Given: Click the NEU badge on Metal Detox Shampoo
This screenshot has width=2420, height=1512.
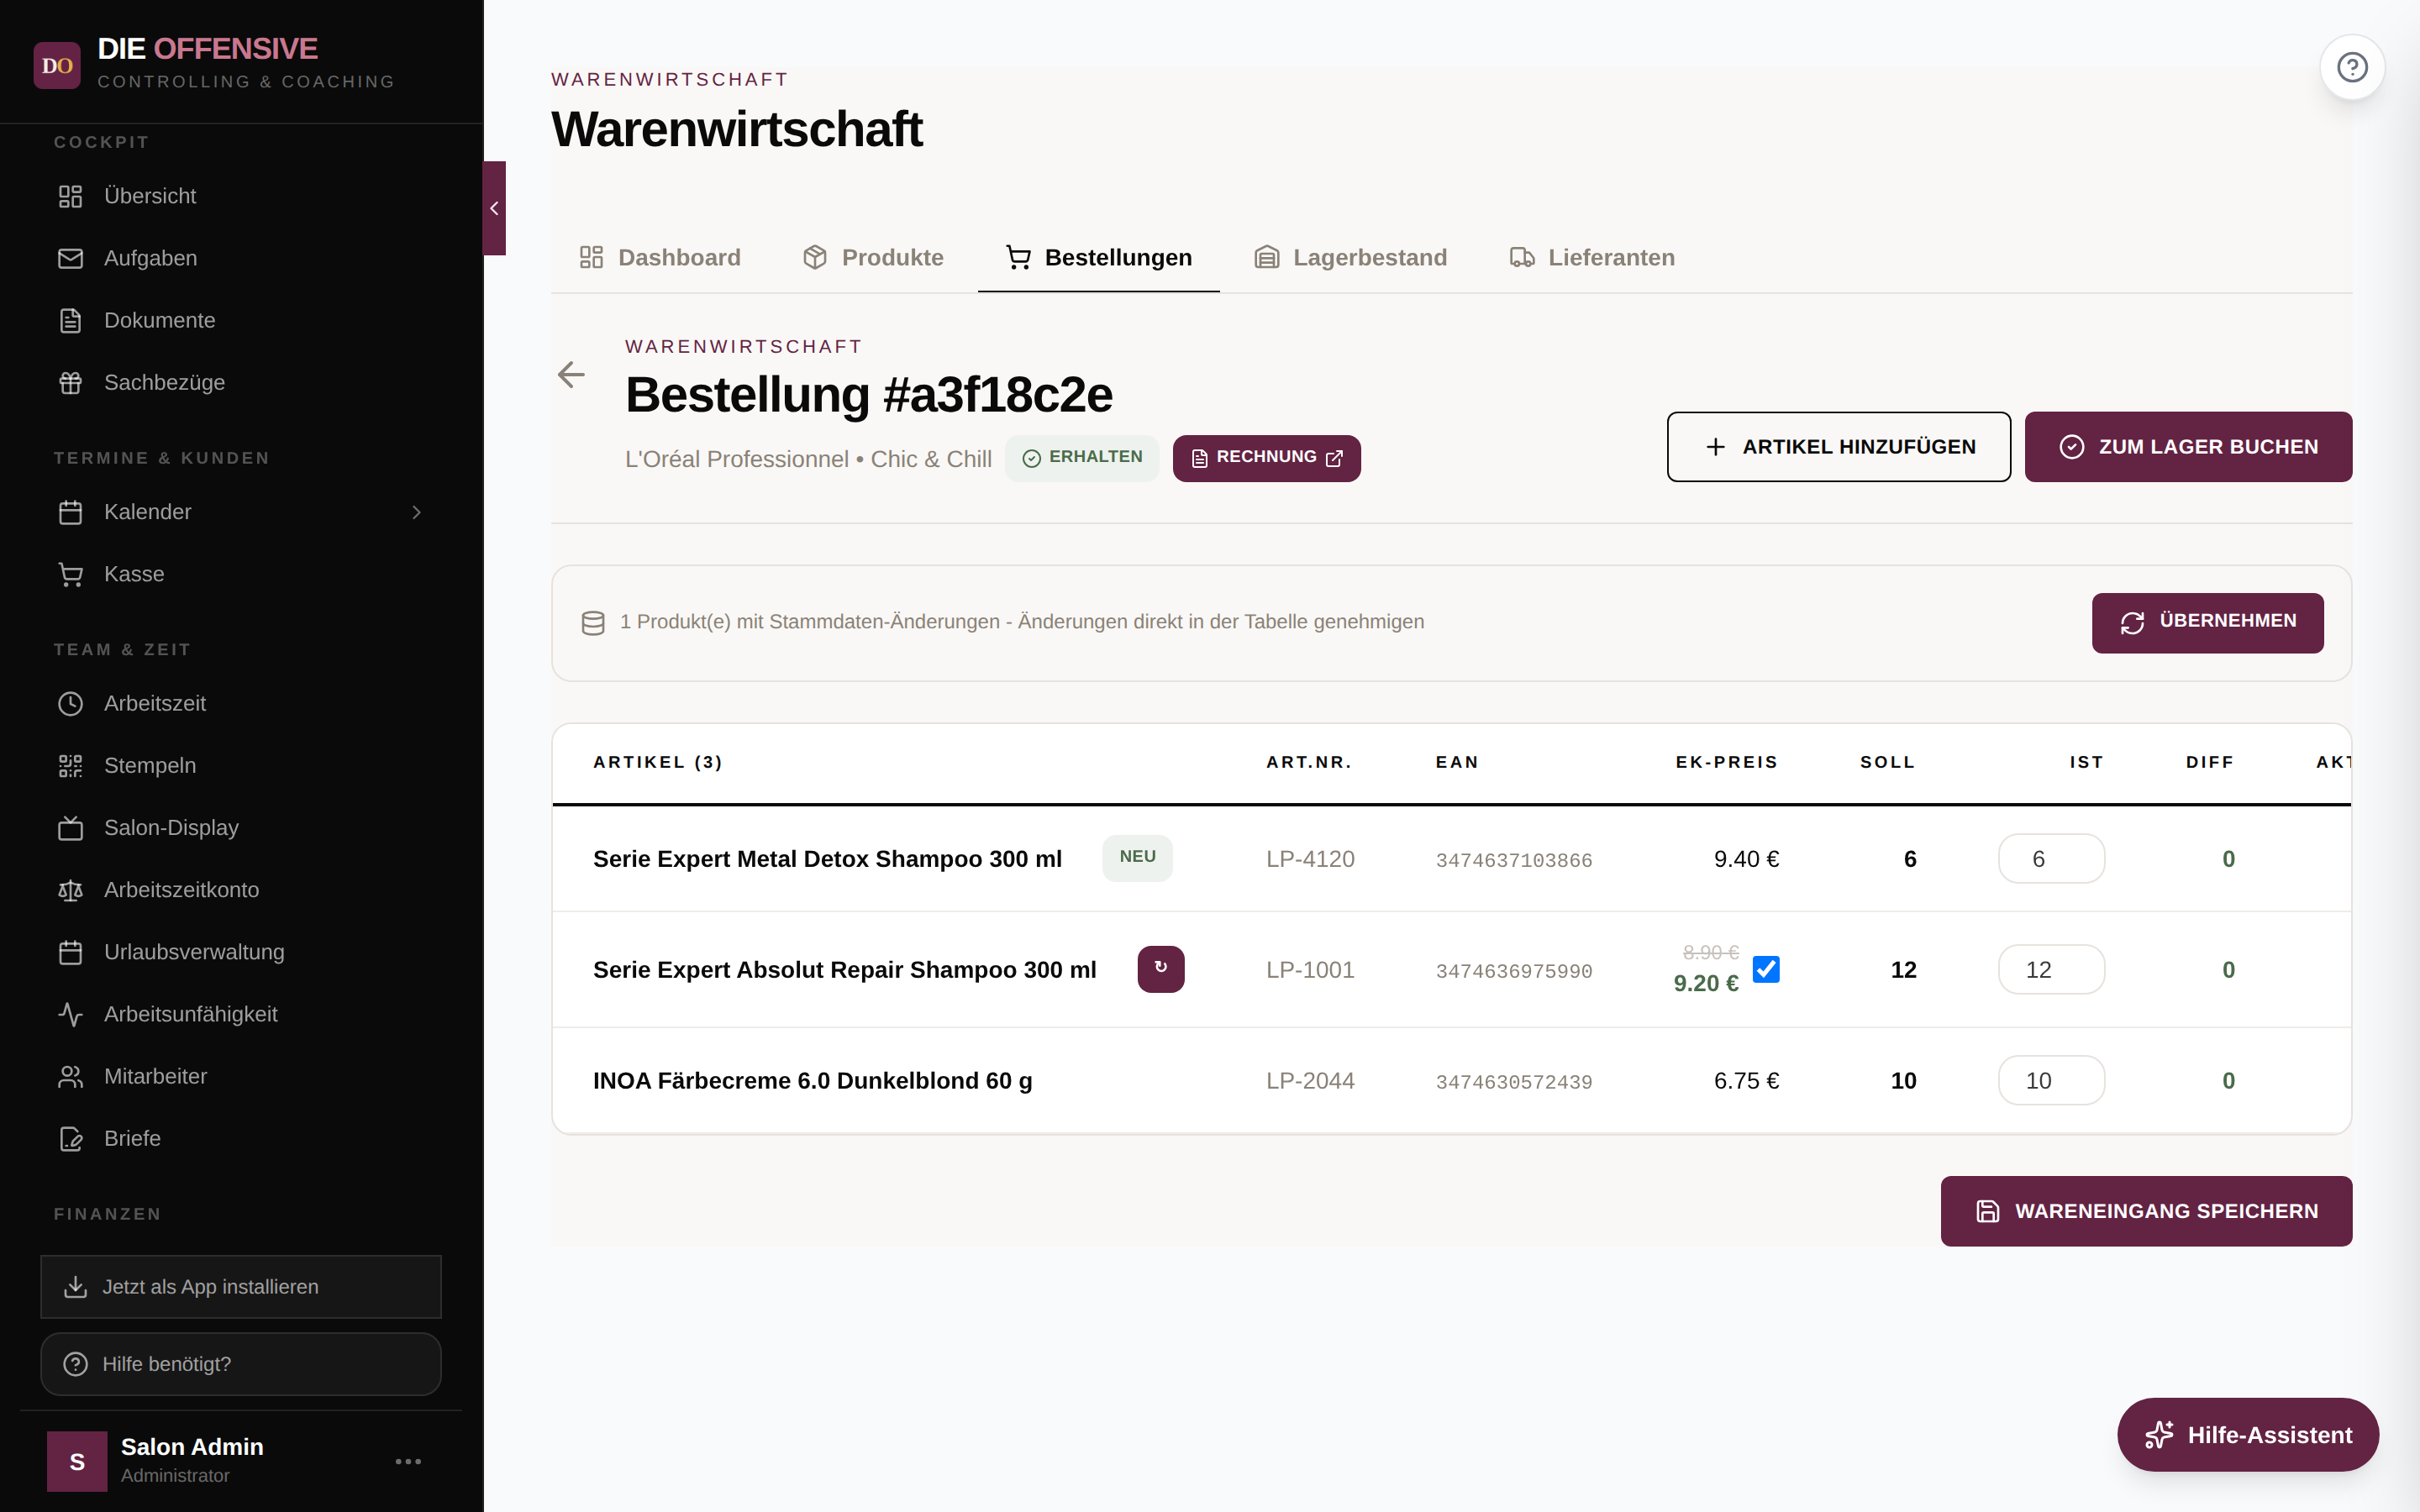Looking at the screenshot, I should pyautogui.click(x=1137, y=857).
